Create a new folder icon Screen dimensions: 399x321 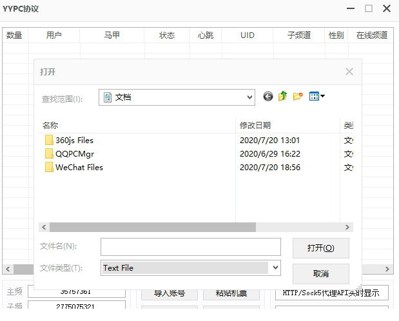point(298,96)
